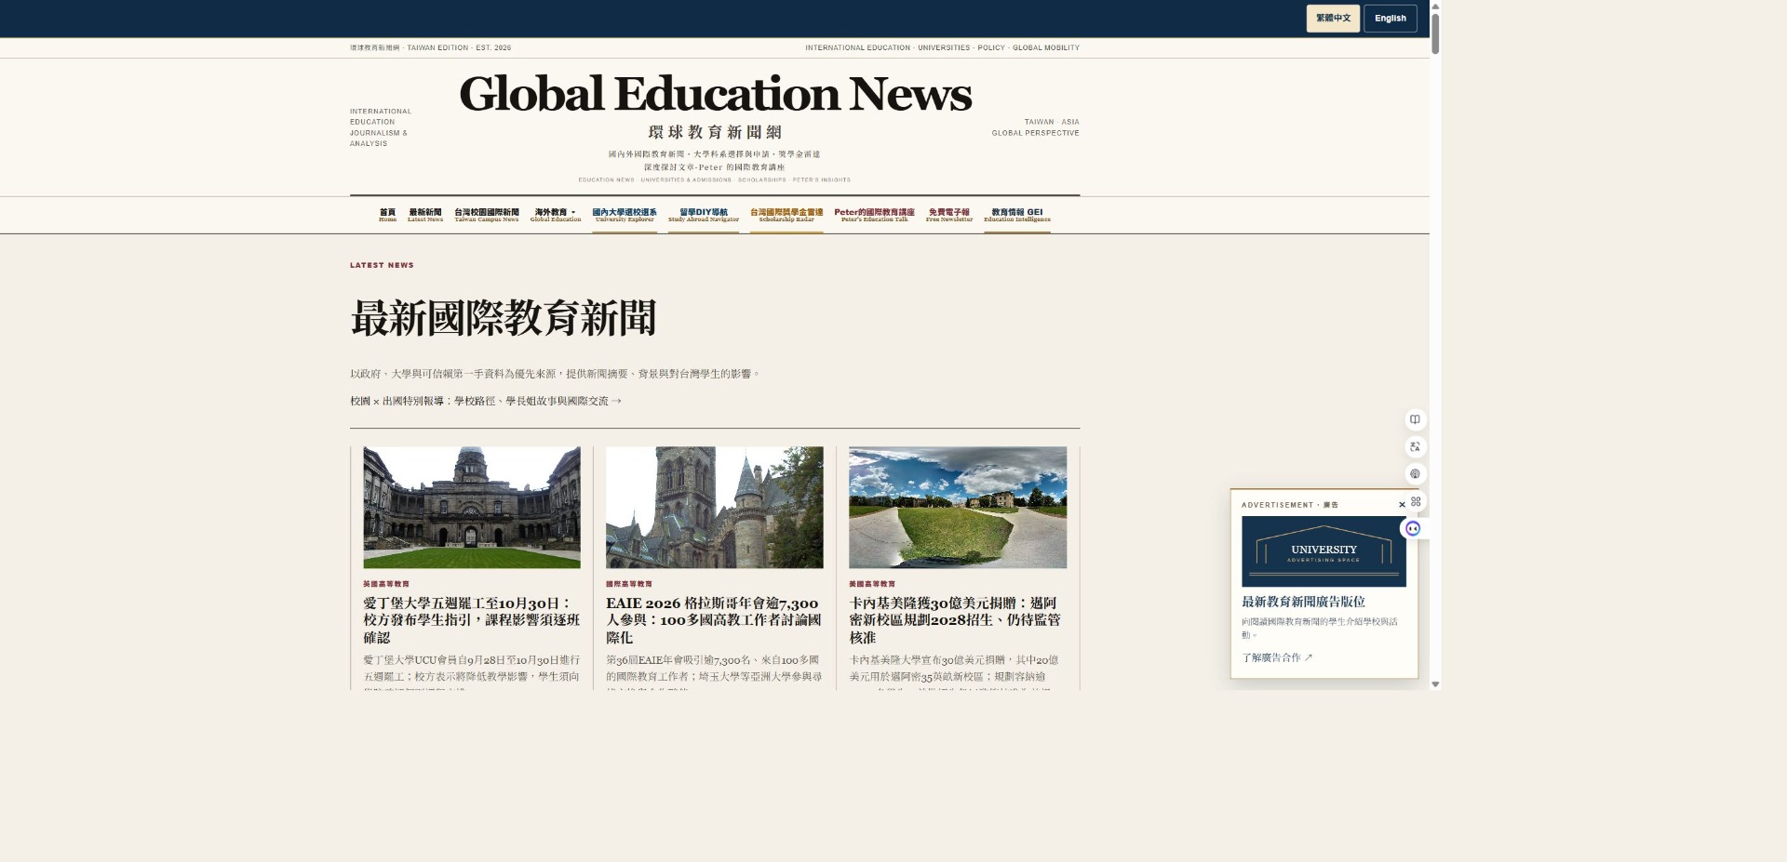Click the purple assistant face icon
This screenshot has height=862, width=1787.
tap(1413, 528)
